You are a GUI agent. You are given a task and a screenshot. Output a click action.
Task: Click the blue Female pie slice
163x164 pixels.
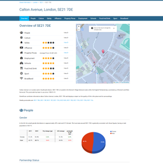[x=100, y=142]
